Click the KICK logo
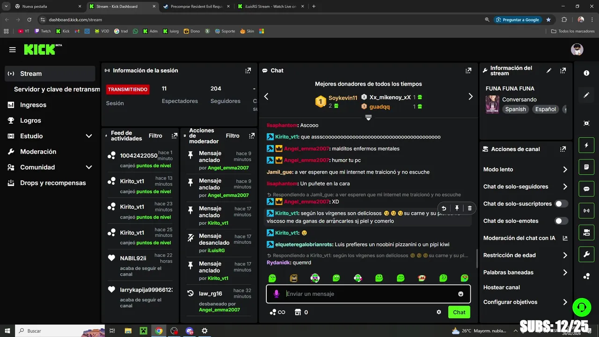The image size is (599, 337). coord(43,49)
